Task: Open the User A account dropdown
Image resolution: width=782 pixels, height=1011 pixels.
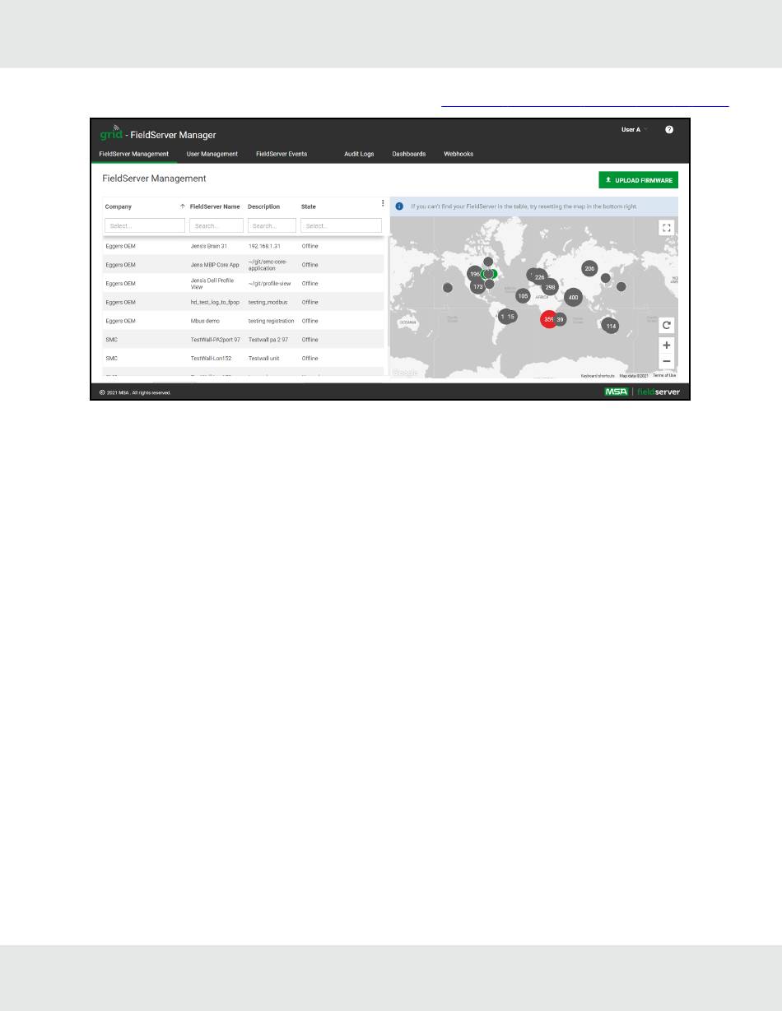Action: tap(634, 130)
